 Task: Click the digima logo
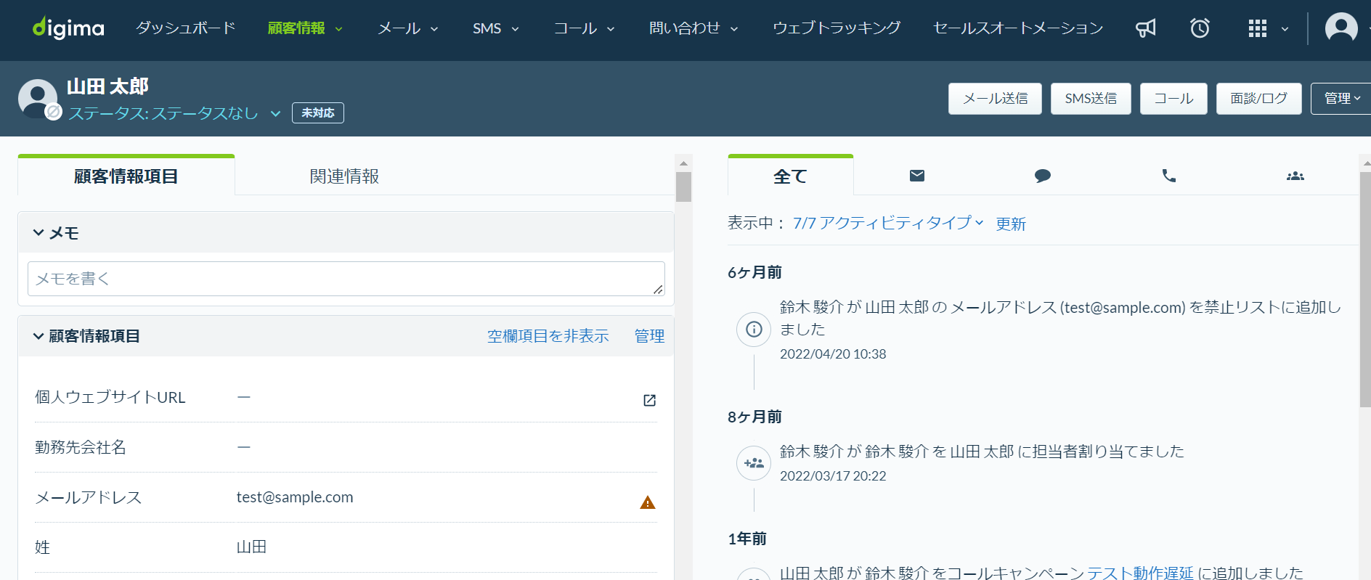68,28
